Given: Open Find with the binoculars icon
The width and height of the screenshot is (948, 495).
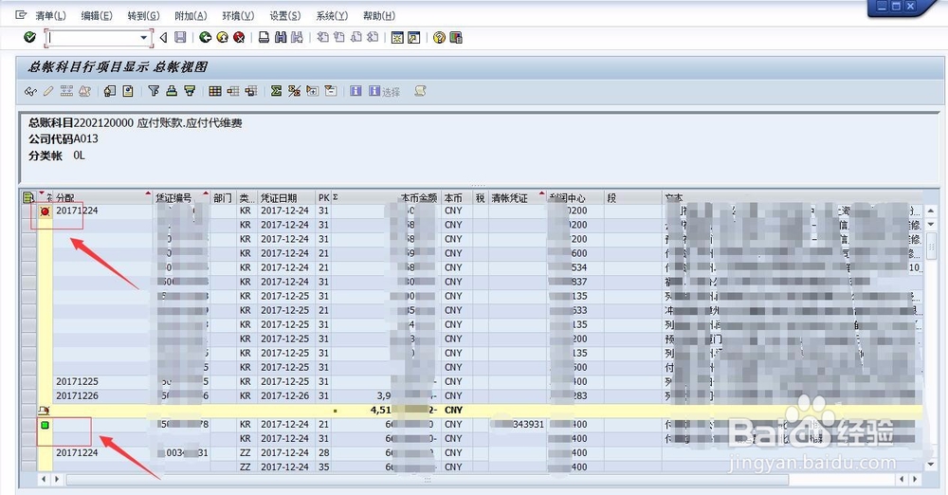Looking at the screenshot, I should [281, 38].
